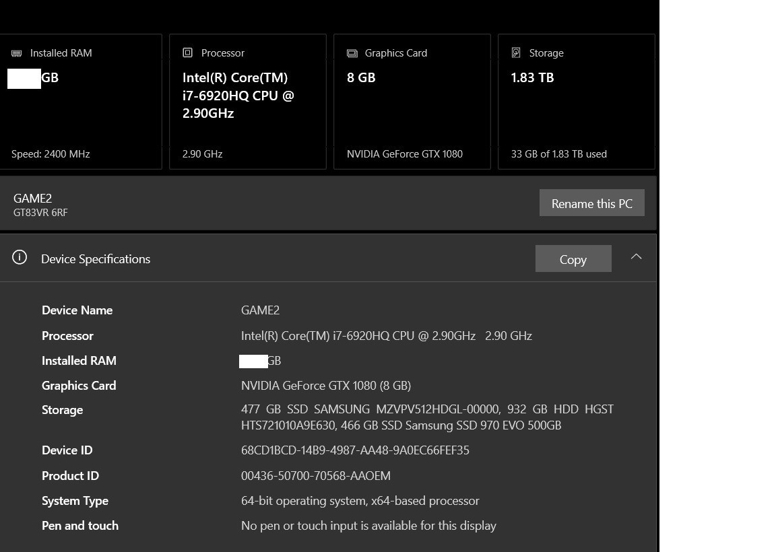Click 'NVIDIA GeForce GTX 1080' in the card
Viewport: 776px width, 552px height.
[405, 154]
